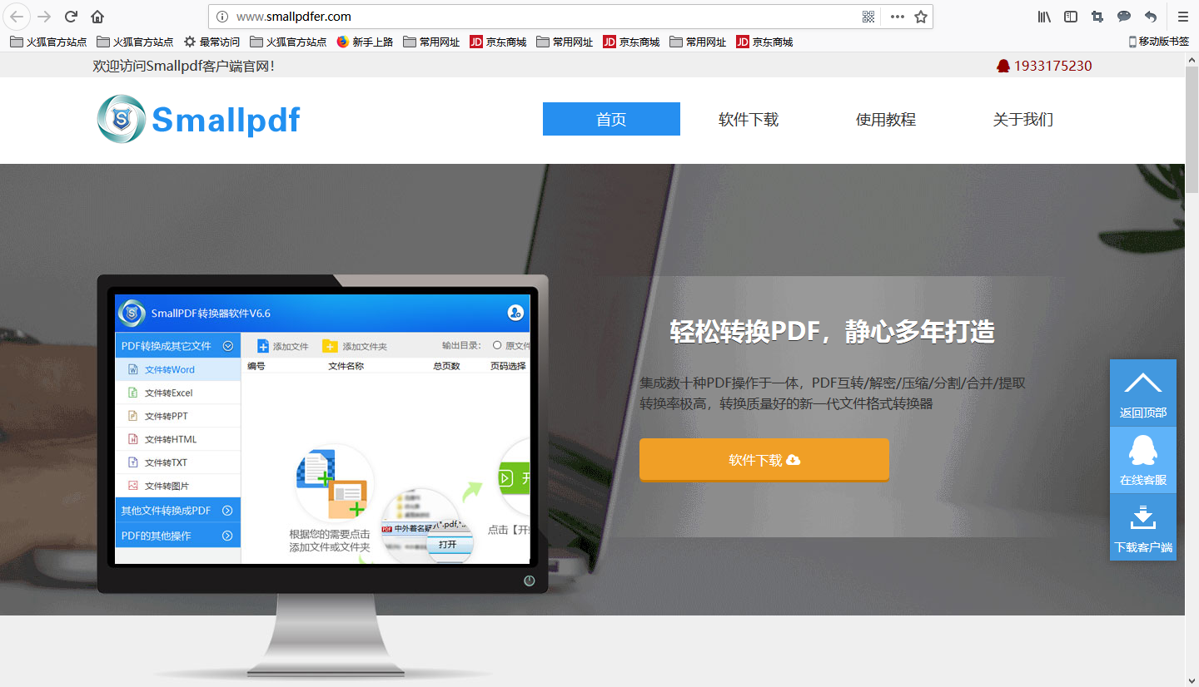Click the SmallPDF转换器软件V6.6 app logo
Image resolution: width=1199 pixels, height=687 pixels.
(x=132, y=313)
